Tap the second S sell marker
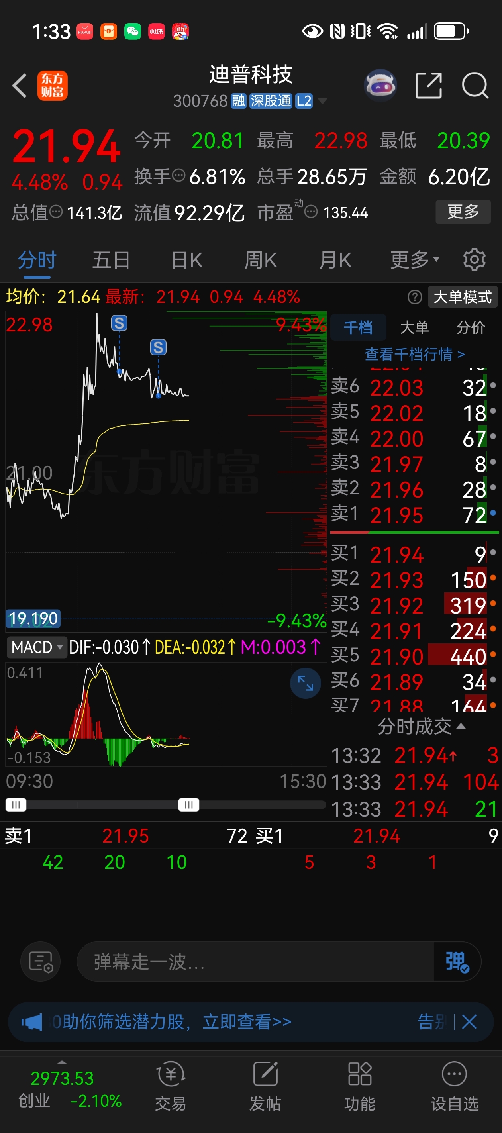 [159, 347]
